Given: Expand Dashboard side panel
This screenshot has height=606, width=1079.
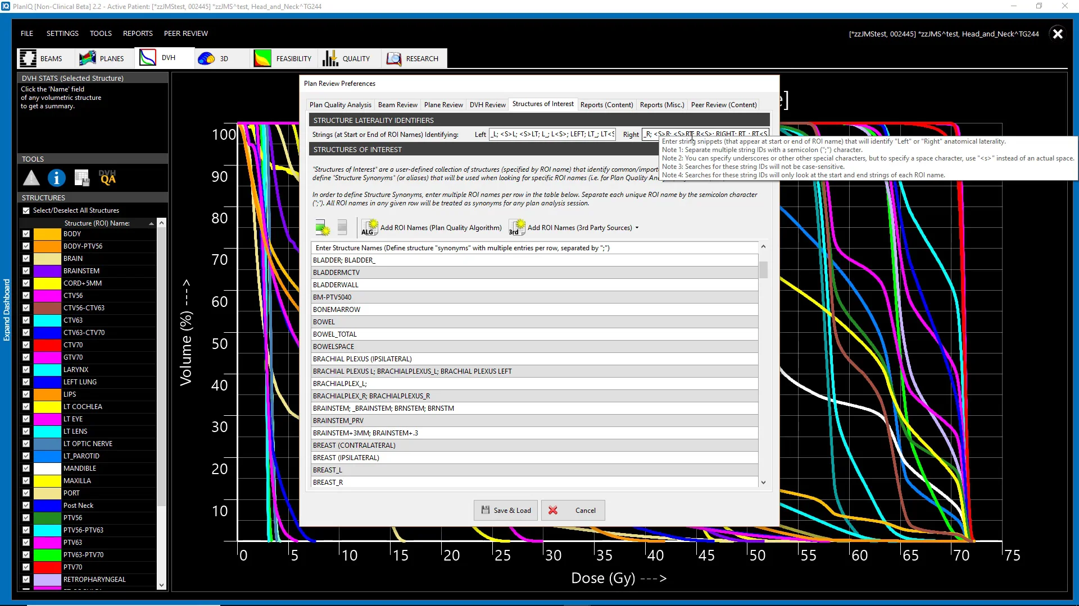Looking at the screenshot, I should [7, 310].
